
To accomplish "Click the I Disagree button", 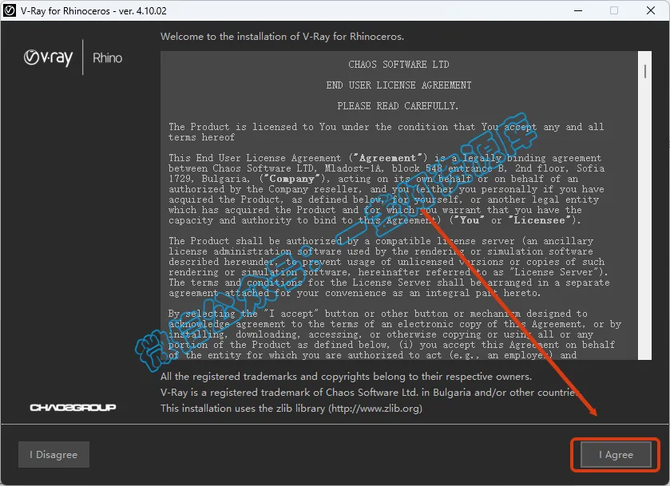I will click(x=54, y=454).
